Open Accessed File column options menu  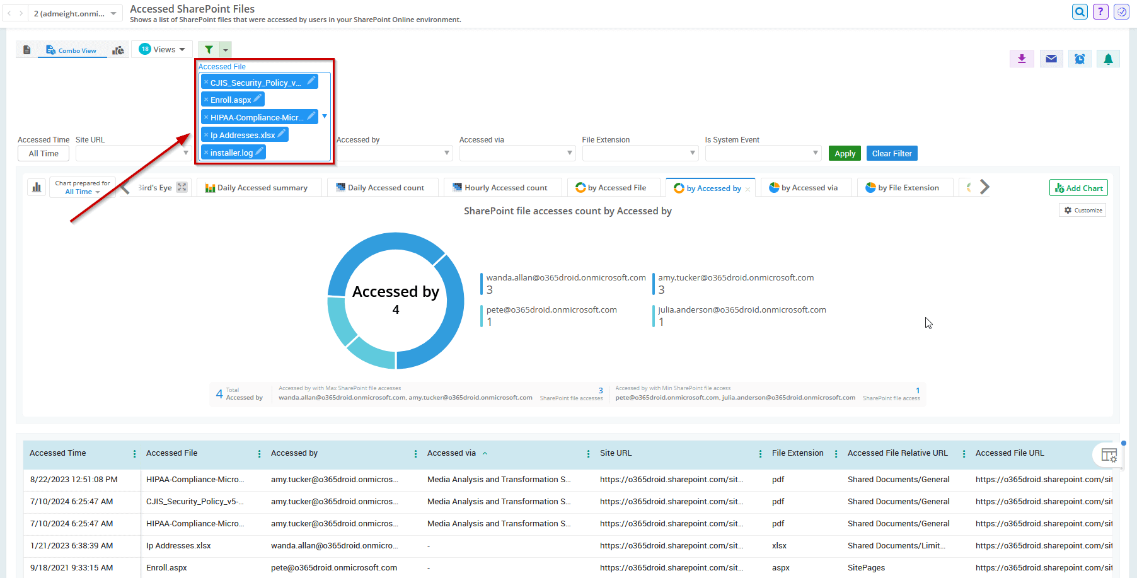pyautogui.click(x=259, y=454)
